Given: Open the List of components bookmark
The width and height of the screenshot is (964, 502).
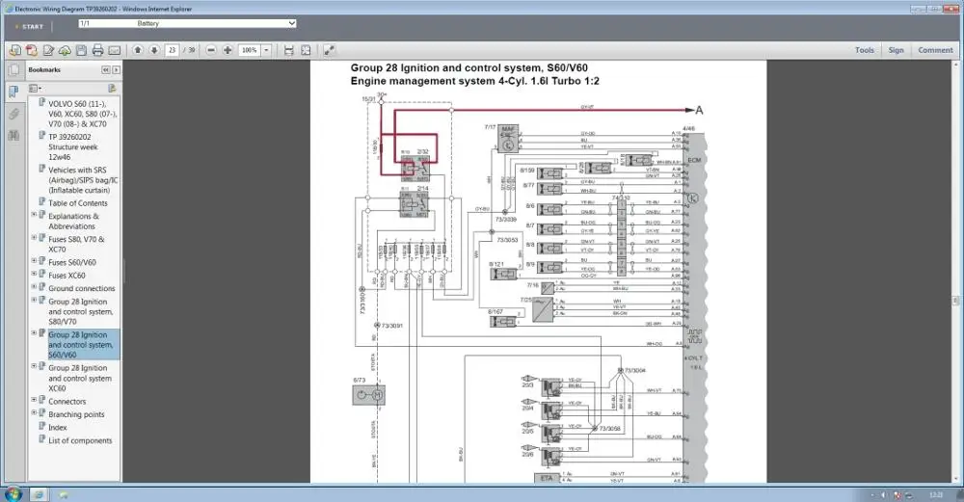Looking at the screenshot, I should pos(80,440).
